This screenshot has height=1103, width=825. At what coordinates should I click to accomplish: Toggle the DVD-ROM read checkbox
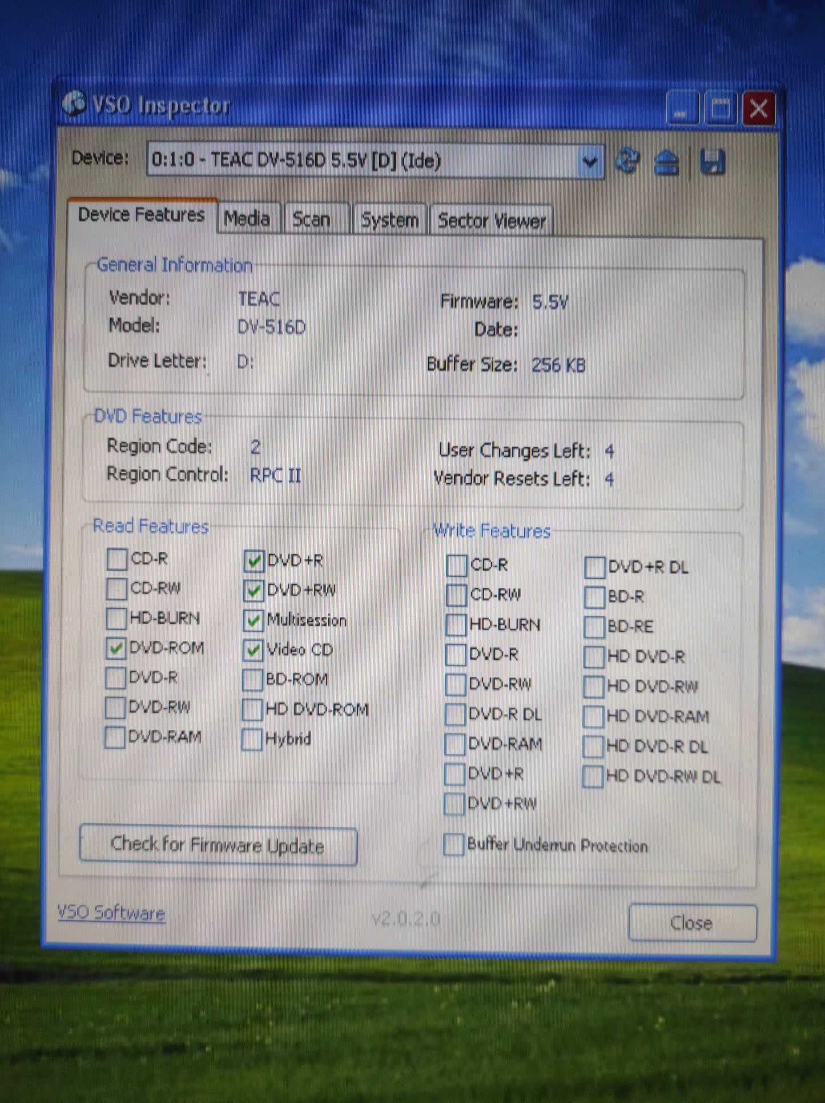tap(116, 648)
